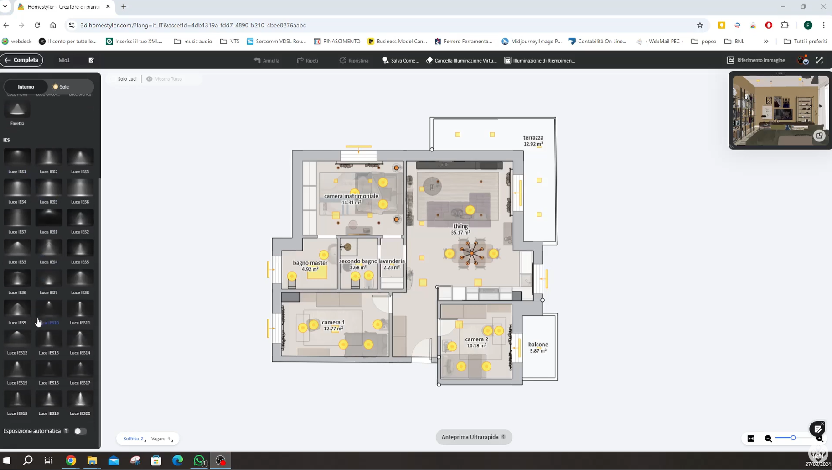The width and height of the screenshot is (832, 470).
Task: Toggle Esposizione automatica switch
Action: pos(80,431)
